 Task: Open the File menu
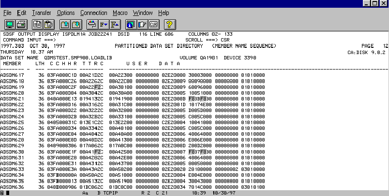(7, 13)
